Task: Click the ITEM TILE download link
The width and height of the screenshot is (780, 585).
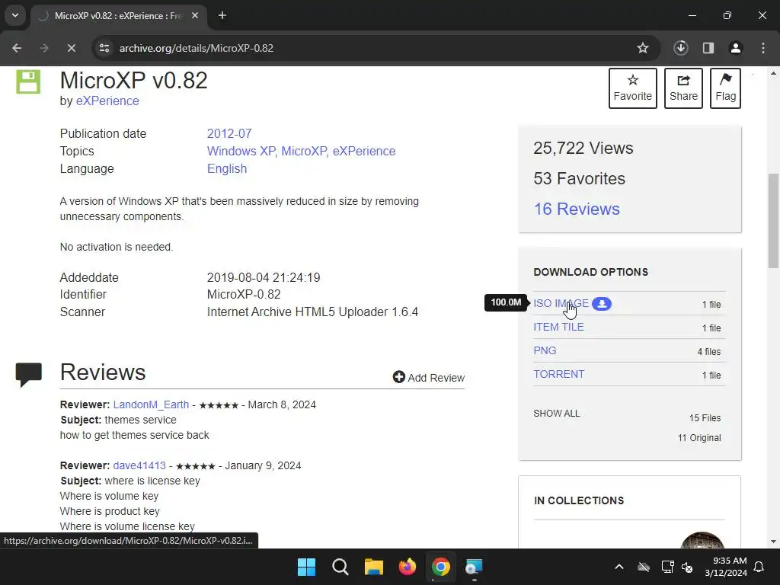Action: [x=558, y=328]
